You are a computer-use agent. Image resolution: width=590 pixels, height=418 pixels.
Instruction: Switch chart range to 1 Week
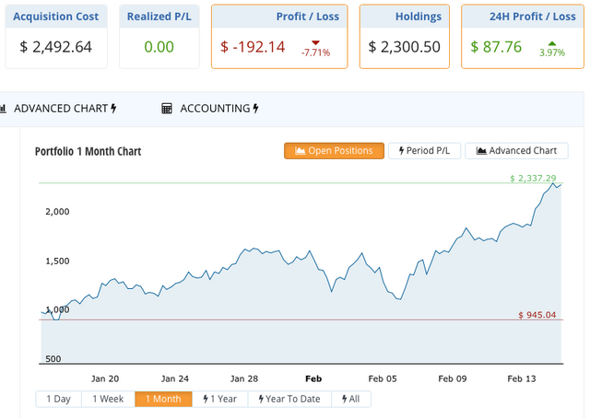(x=108, y=399)
